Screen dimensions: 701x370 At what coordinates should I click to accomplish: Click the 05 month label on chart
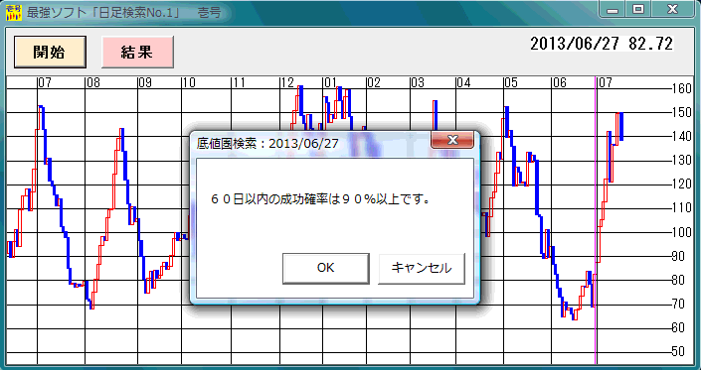point(510,83)
